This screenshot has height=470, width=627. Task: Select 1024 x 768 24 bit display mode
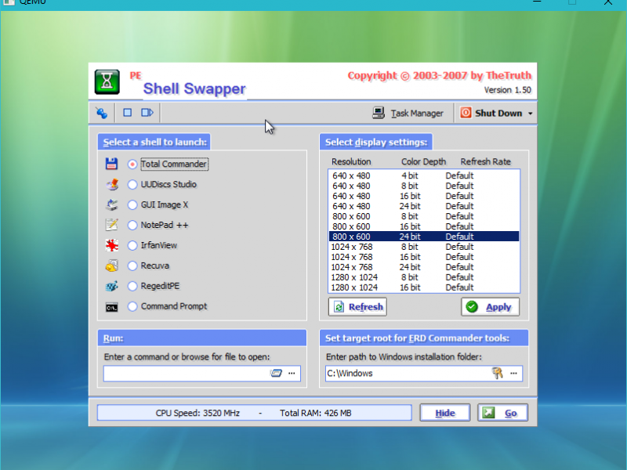[x=424, y=267]
